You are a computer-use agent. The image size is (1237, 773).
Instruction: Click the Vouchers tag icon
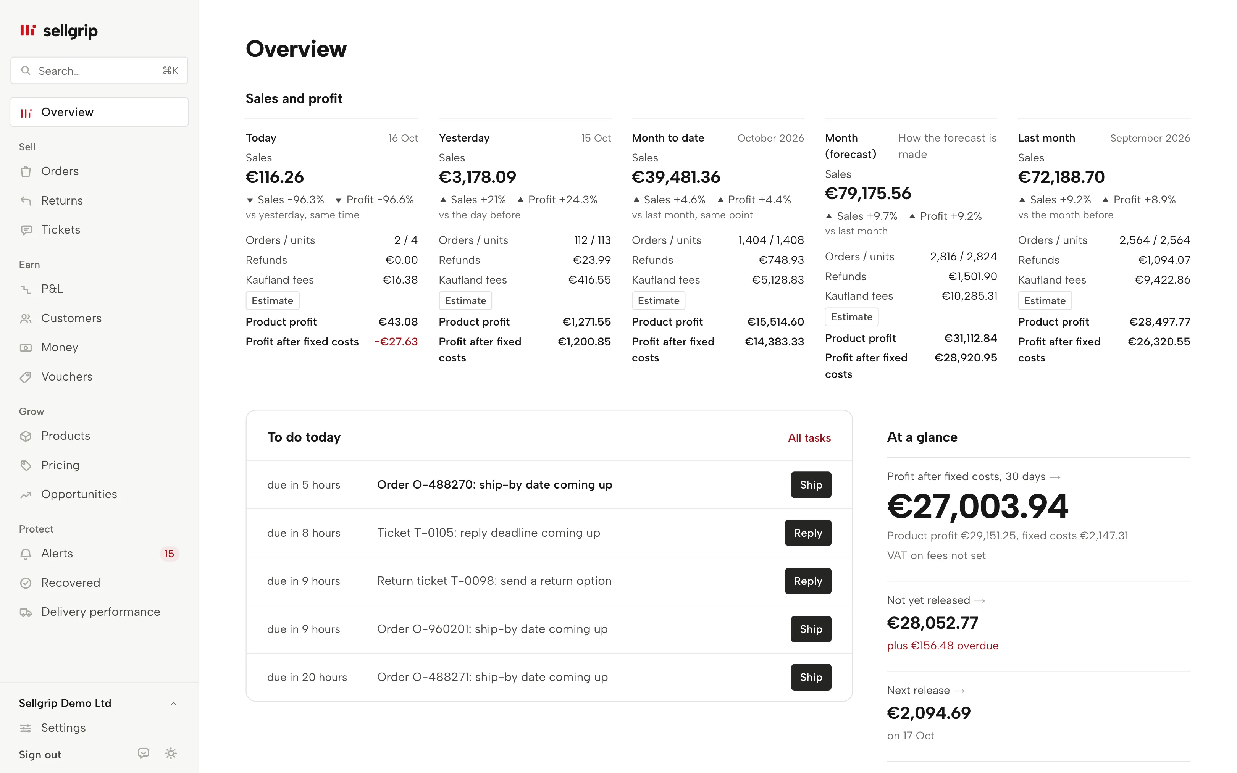[26, 377]
